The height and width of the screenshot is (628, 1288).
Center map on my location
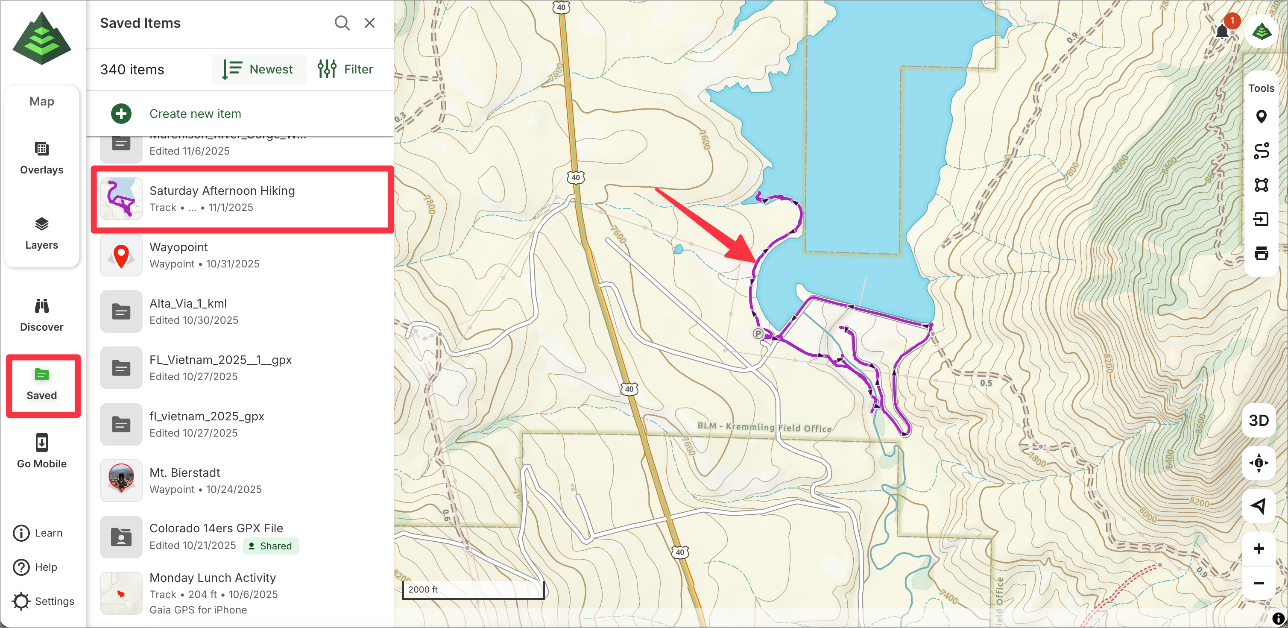[1259, 506]
